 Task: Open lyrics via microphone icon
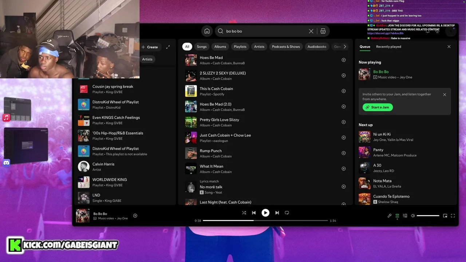tap(389, 216)
